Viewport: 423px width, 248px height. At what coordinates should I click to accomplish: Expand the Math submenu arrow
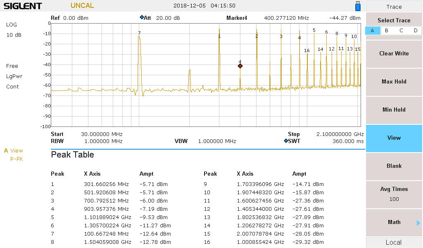pyautogui.click(x=418, y=223)
